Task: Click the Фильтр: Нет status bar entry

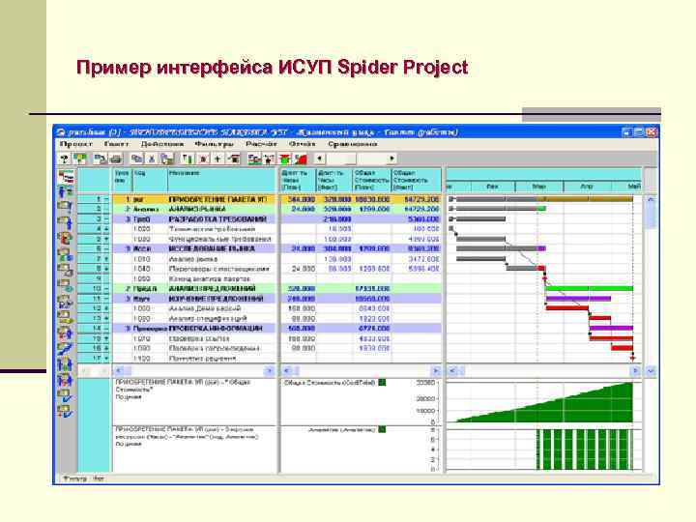Action: click(x=84, y=478)
